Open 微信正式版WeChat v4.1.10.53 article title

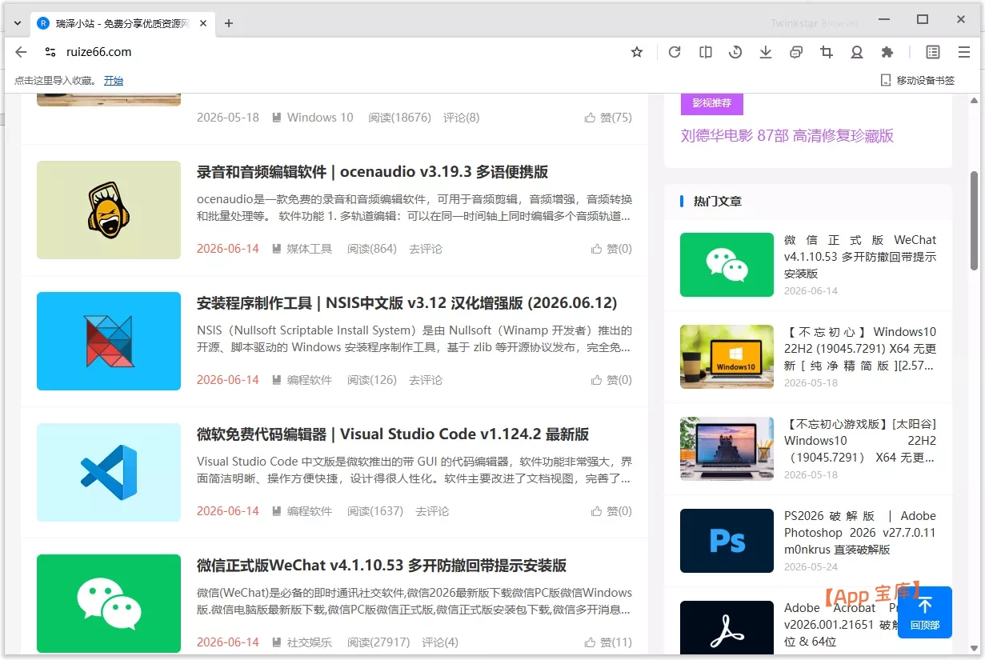pyautogui.click(x=382, y=566)
